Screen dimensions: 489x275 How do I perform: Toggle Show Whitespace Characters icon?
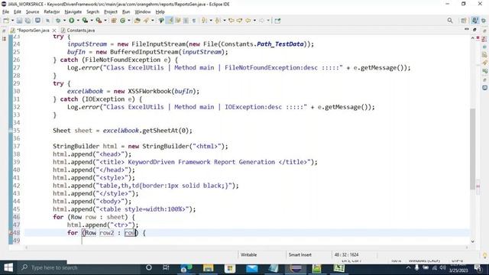pyautogui.click(x=194, y=21)
